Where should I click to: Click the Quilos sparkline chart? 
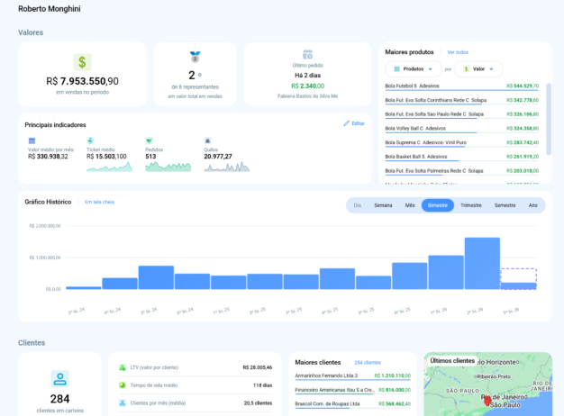point(227,167)
